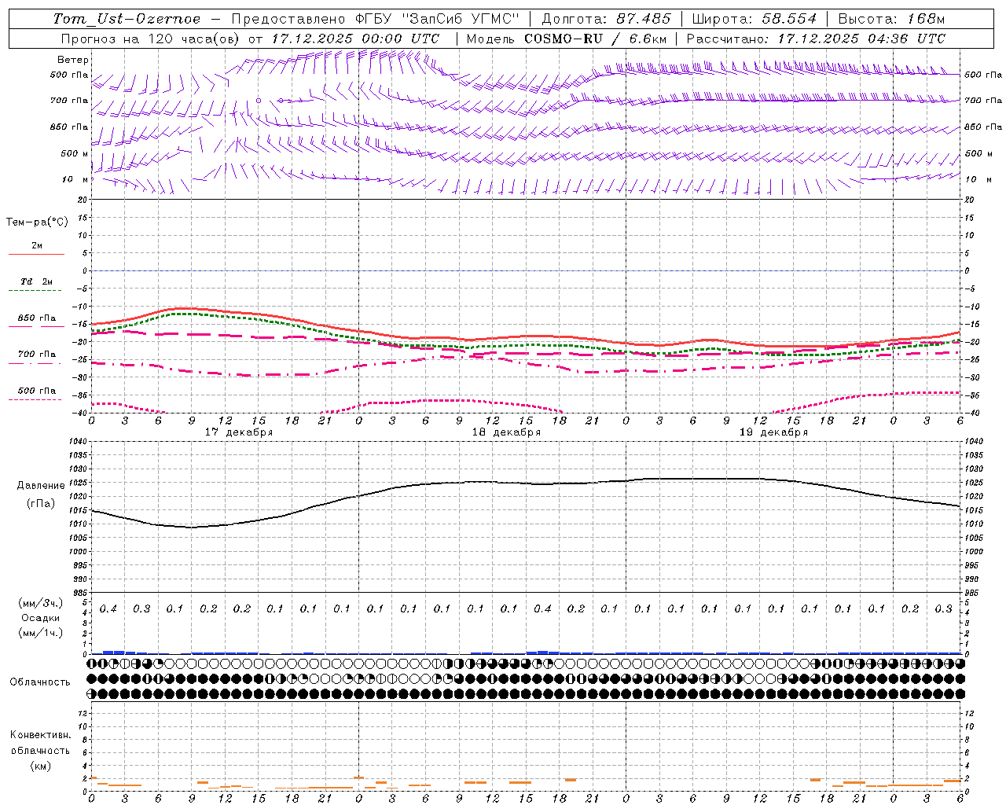The height and width of the screenshot is (805, 1006).
Task: Click the (мм/1ч.) precipitation unit label
Action: [x=41, y=633]
